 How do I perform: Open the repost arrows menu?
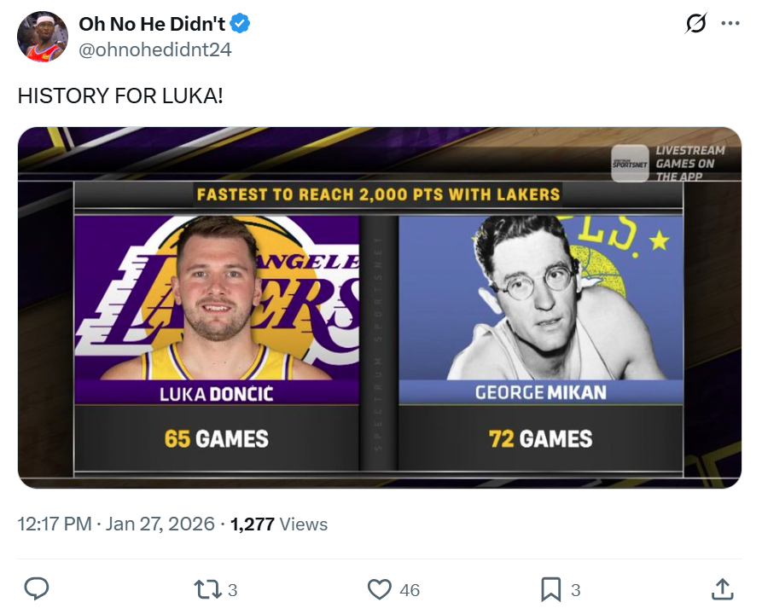(206, 588)
